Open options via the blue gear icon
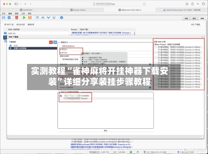The height and width of the screenshot is (154, 208). (x=62, y=17)
